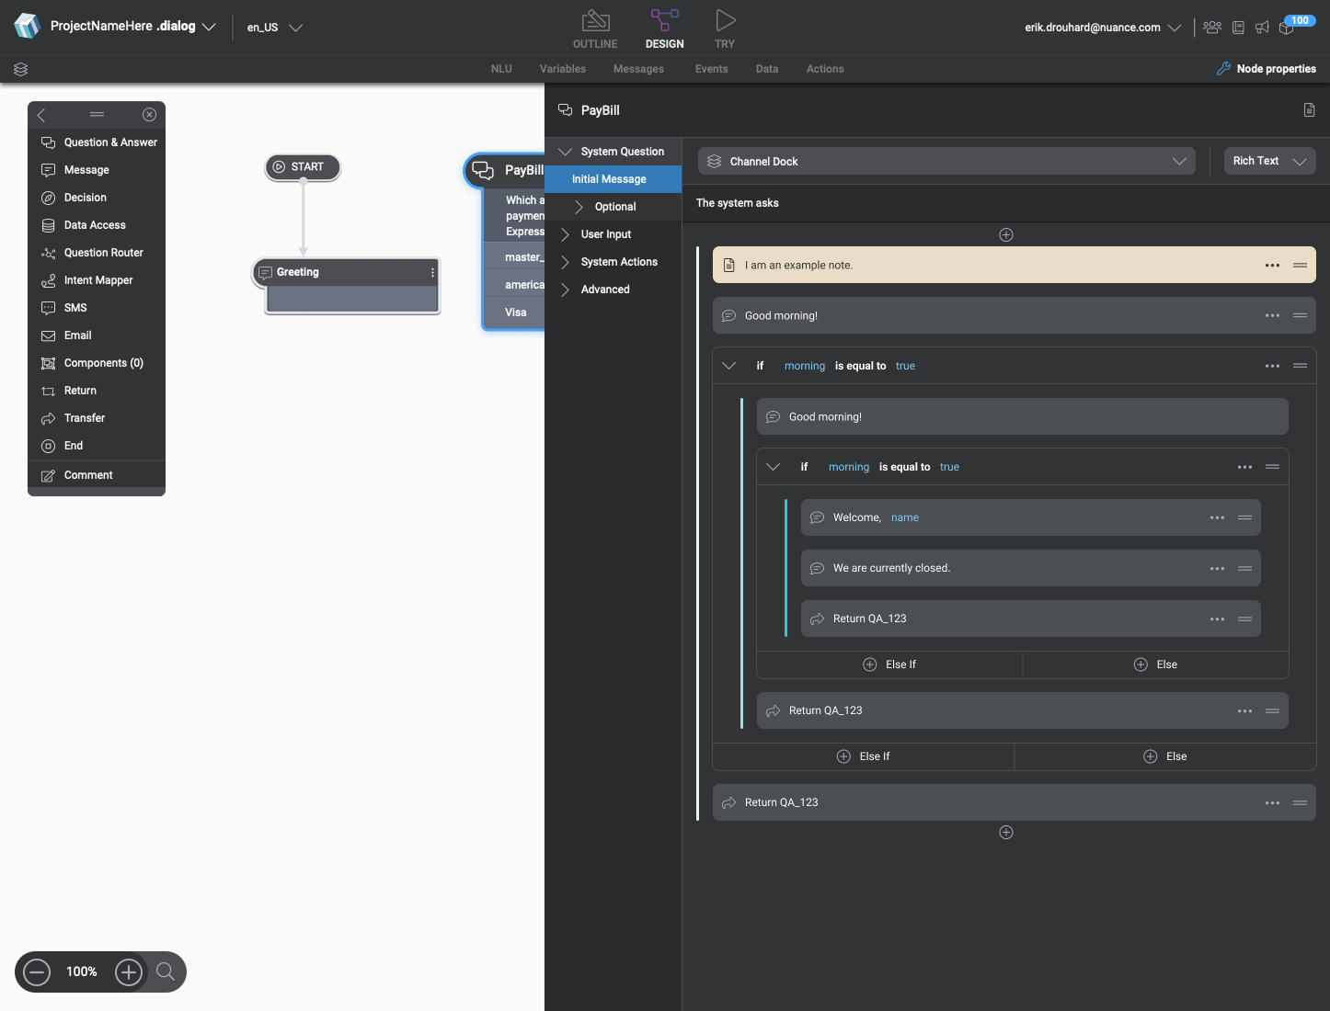
Task: Click the START node on the canvas
Action: [x=303, y=167]
